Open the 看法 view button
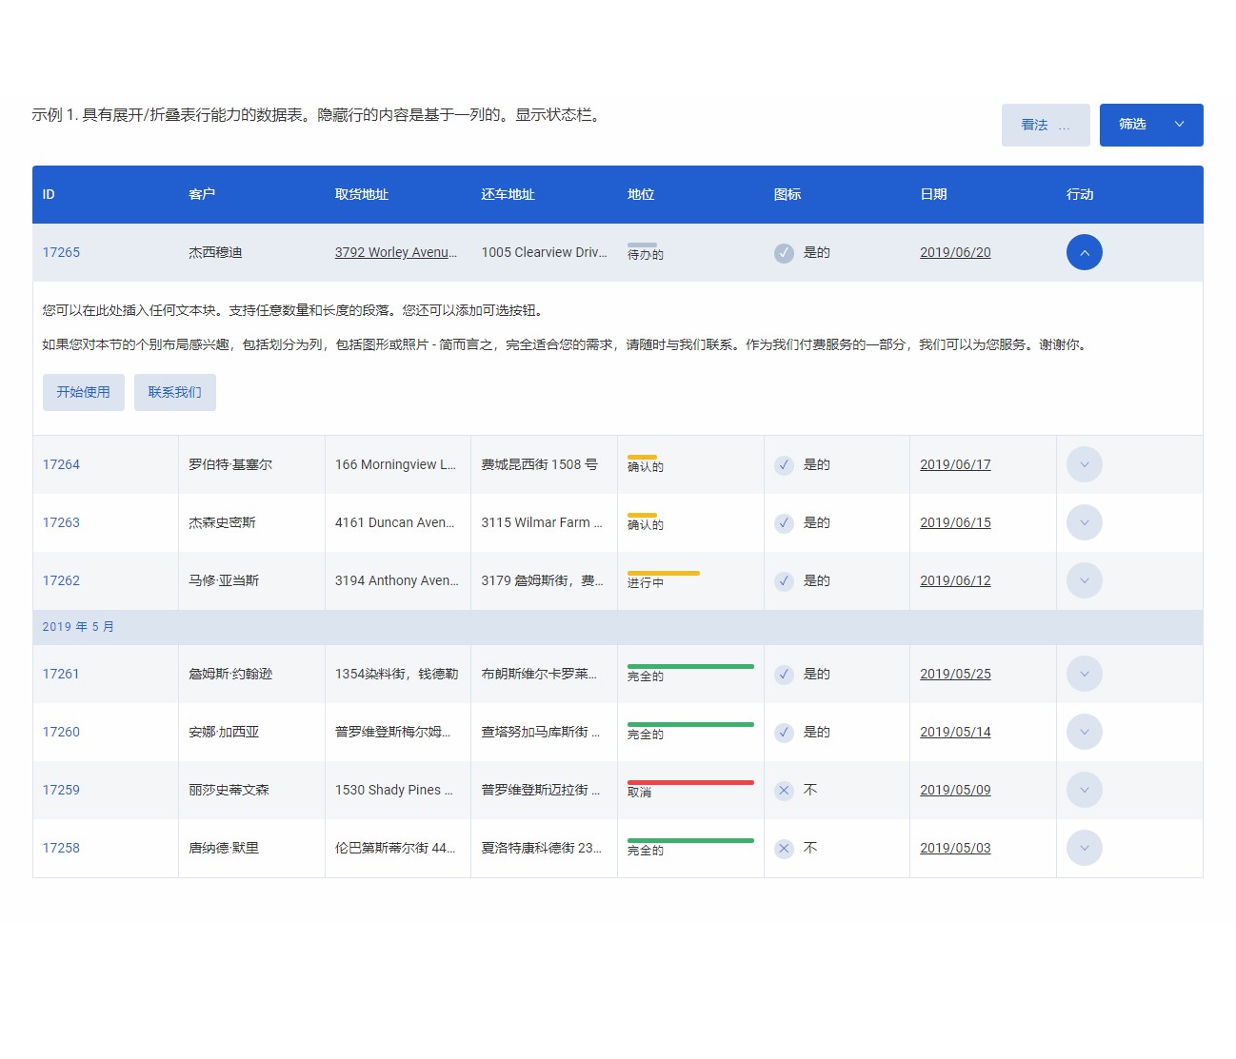Screen dimensions: 1236x1059 point(1046,125)
